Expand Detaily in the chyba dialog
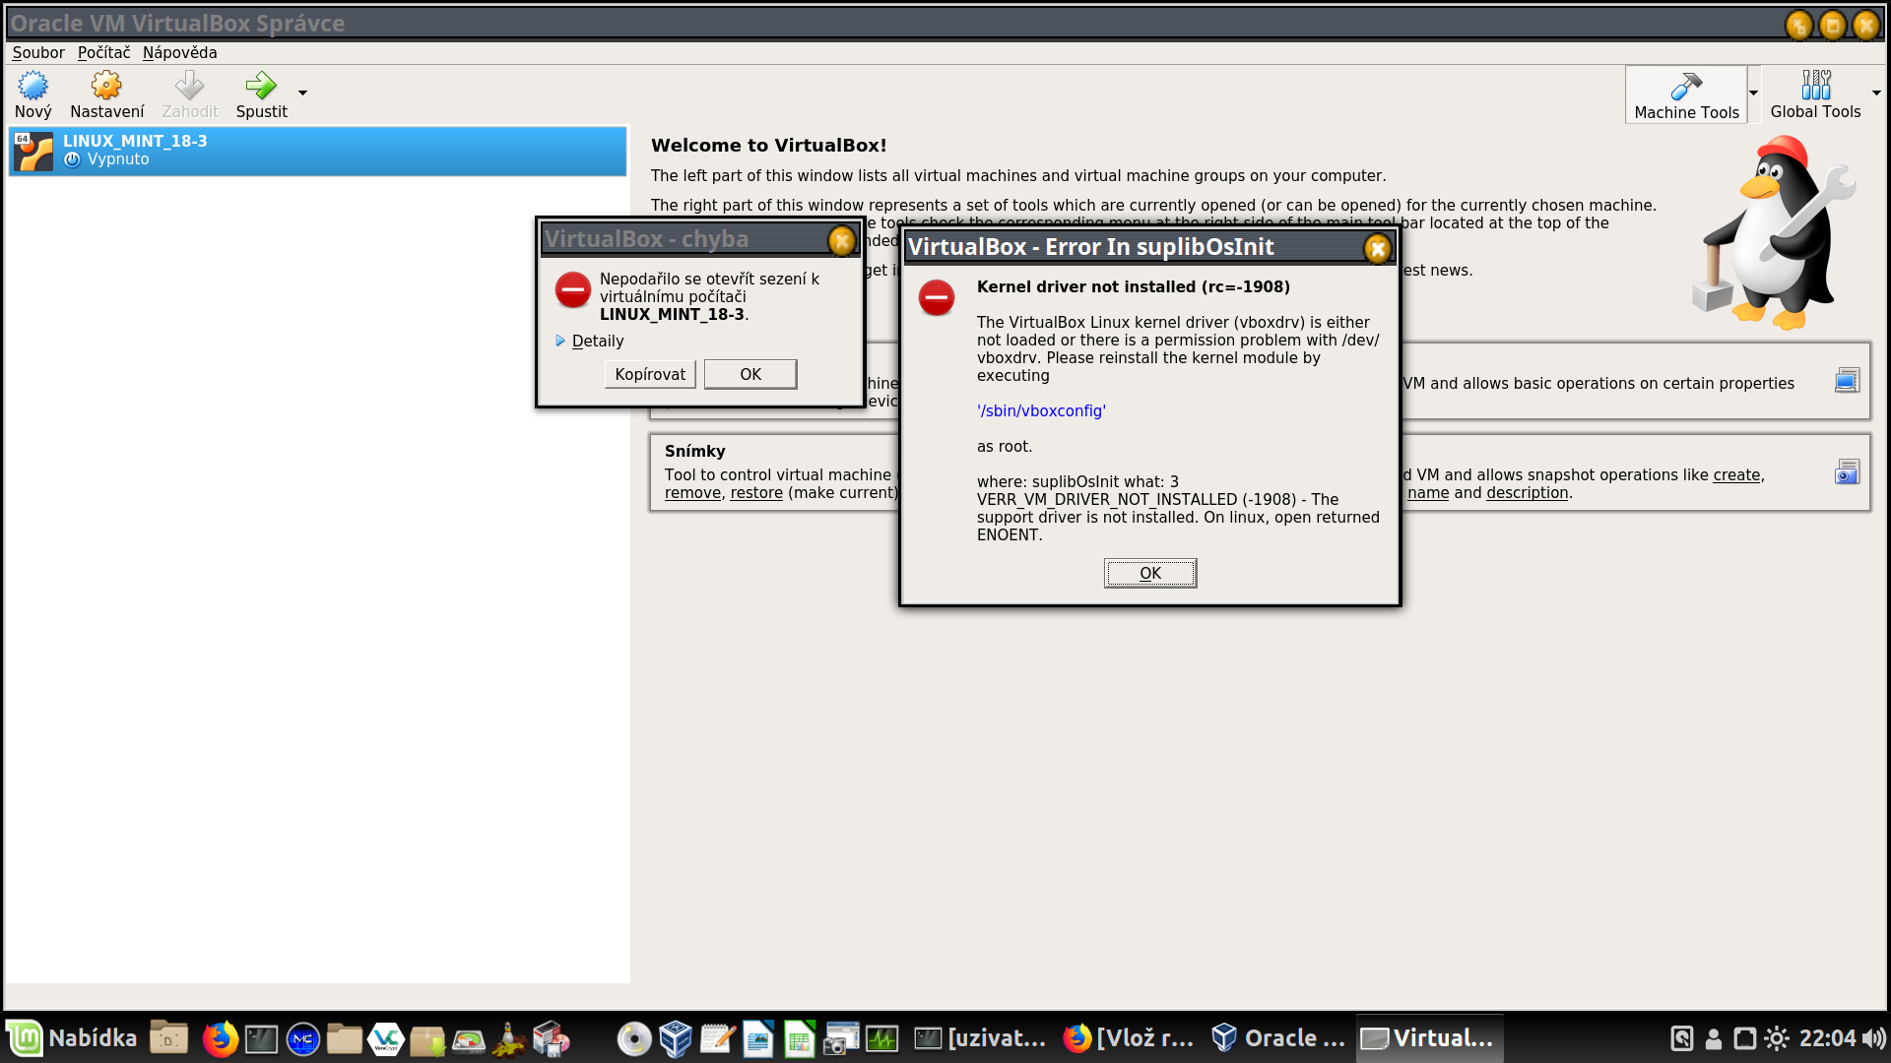This screenshot has width=1891, height=1063. 589,342
